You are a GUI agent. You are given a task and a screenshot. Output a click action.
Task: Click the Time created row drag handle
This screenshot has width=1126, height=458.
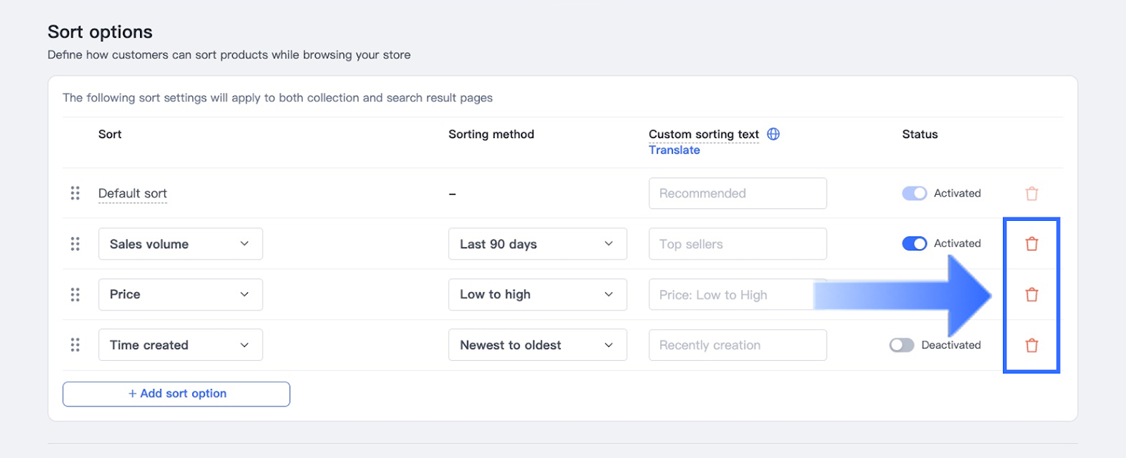[75, 345]
